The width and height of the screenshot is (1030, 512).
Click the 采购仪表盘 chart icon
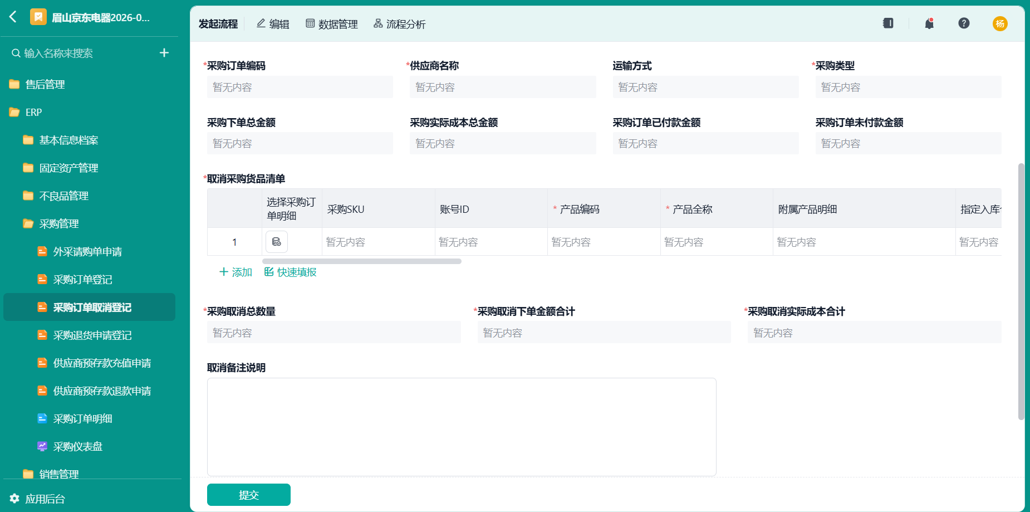coord(42,446)
